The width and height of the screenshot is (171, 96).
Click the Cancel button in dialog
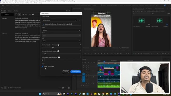66,72
